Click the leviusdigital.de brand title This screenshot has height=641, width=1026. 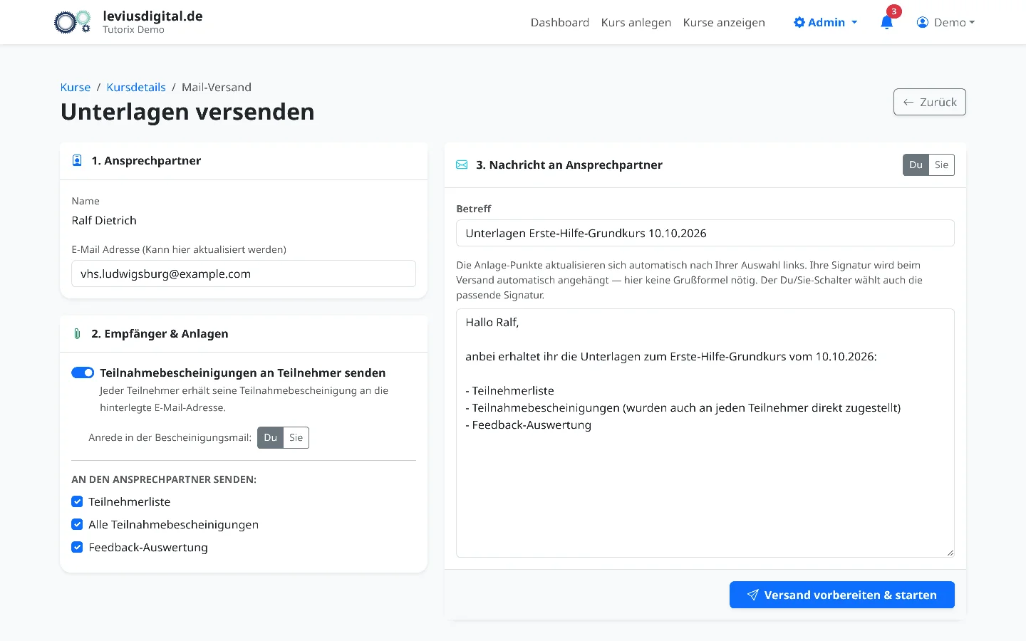click(x=152, y=16)
